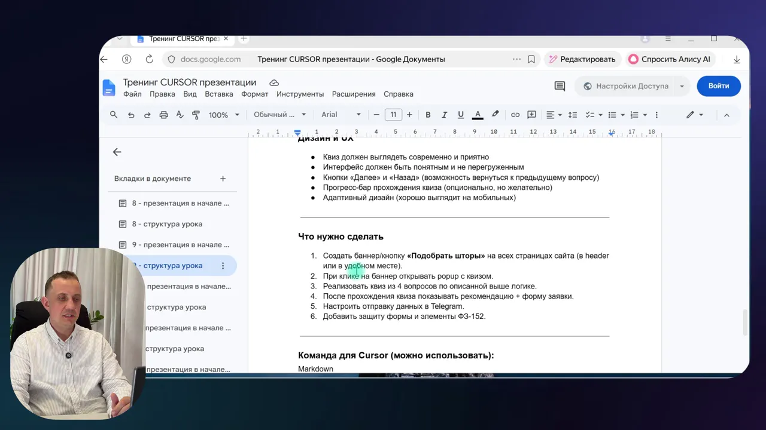Open the paragraph style dropdown "Обычный"

[x=279, y=115]
